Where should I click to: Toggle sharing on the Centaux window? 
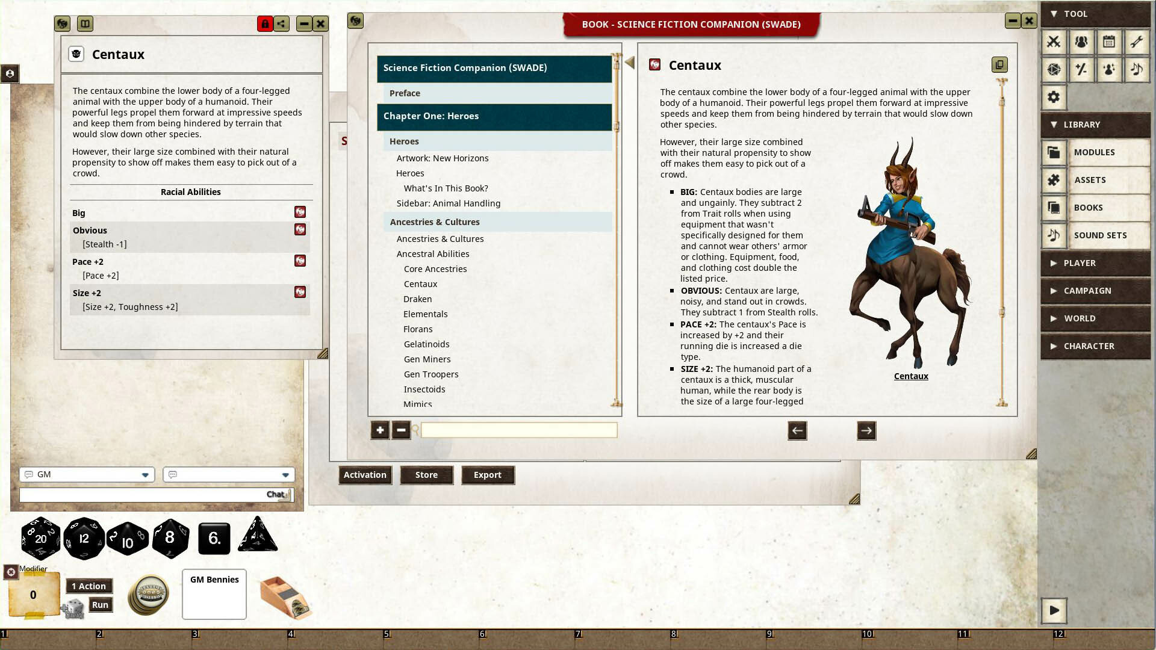point(281,24)
